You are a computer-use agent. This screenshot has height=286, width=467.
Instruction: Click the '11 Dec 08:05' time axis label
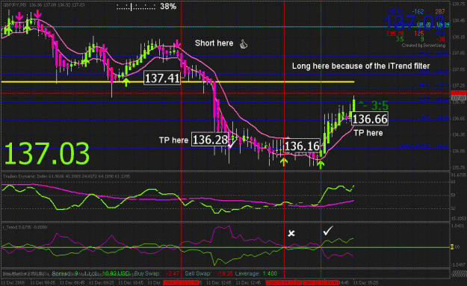point(43,282)
